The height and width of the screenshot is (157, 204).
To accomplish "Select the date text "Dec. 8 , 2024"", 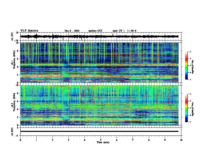I will coord(72,31).
